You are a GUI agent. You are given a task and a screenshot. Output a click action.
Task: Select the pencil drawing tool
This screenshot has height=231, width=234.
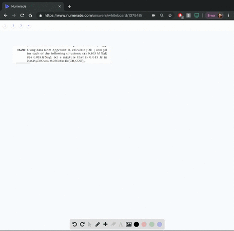click(x=97, y=224)
